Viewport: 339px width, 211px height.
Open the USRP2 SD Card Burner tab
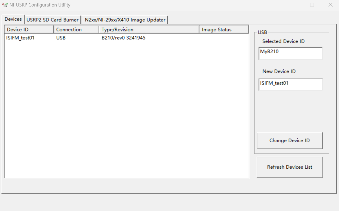click(x=53, y=20)
